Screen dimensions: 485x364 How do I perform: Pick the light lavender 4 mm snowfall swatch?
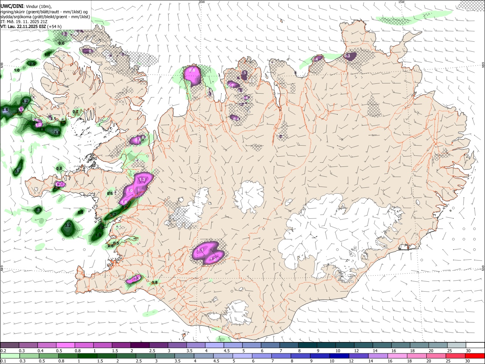pos(214,345)
